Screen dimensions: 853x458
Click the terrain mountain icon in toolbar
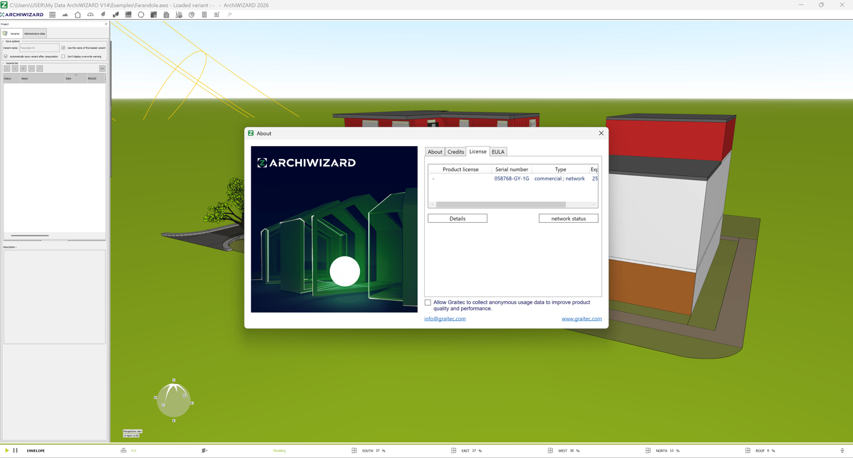click(x=65, y=15)
